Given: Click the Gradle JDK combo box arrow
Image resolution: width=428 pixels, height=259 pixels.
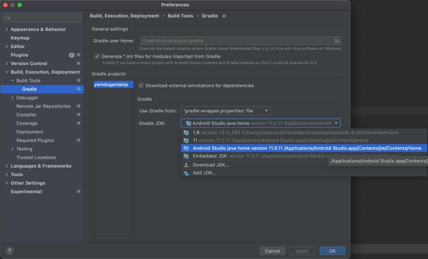Looking at the screenshot, I should pyautogui.click(x=336, y=123).
